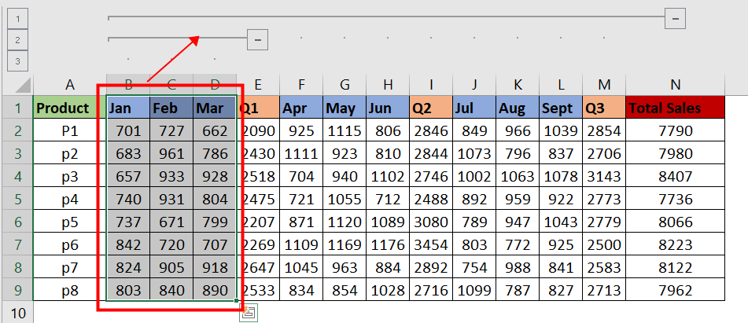Screen dimensions: 748x323
Task: Select column E header
Action: click(258, 85)
